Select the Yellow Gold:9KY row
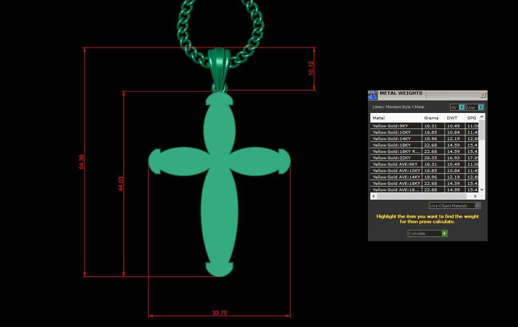The image size is (518, 327). click(x=424, y=126)
